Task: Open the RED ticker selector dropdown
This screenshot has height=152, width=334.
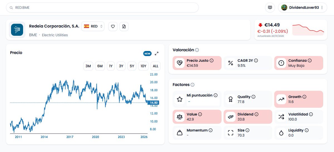Action: click(x=93, y=26)
